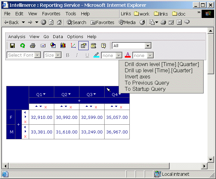Click the red x in the M row
Image resolution: width=216 pixels, height=179 pixels.
click(25, 136)
